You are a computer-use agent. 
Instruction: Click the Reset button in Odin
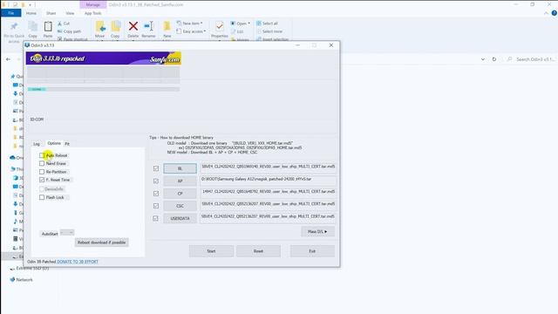click(258, 251)
